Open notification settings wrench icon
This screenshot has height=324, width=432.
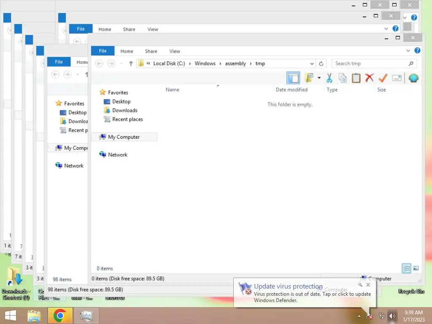360,285
